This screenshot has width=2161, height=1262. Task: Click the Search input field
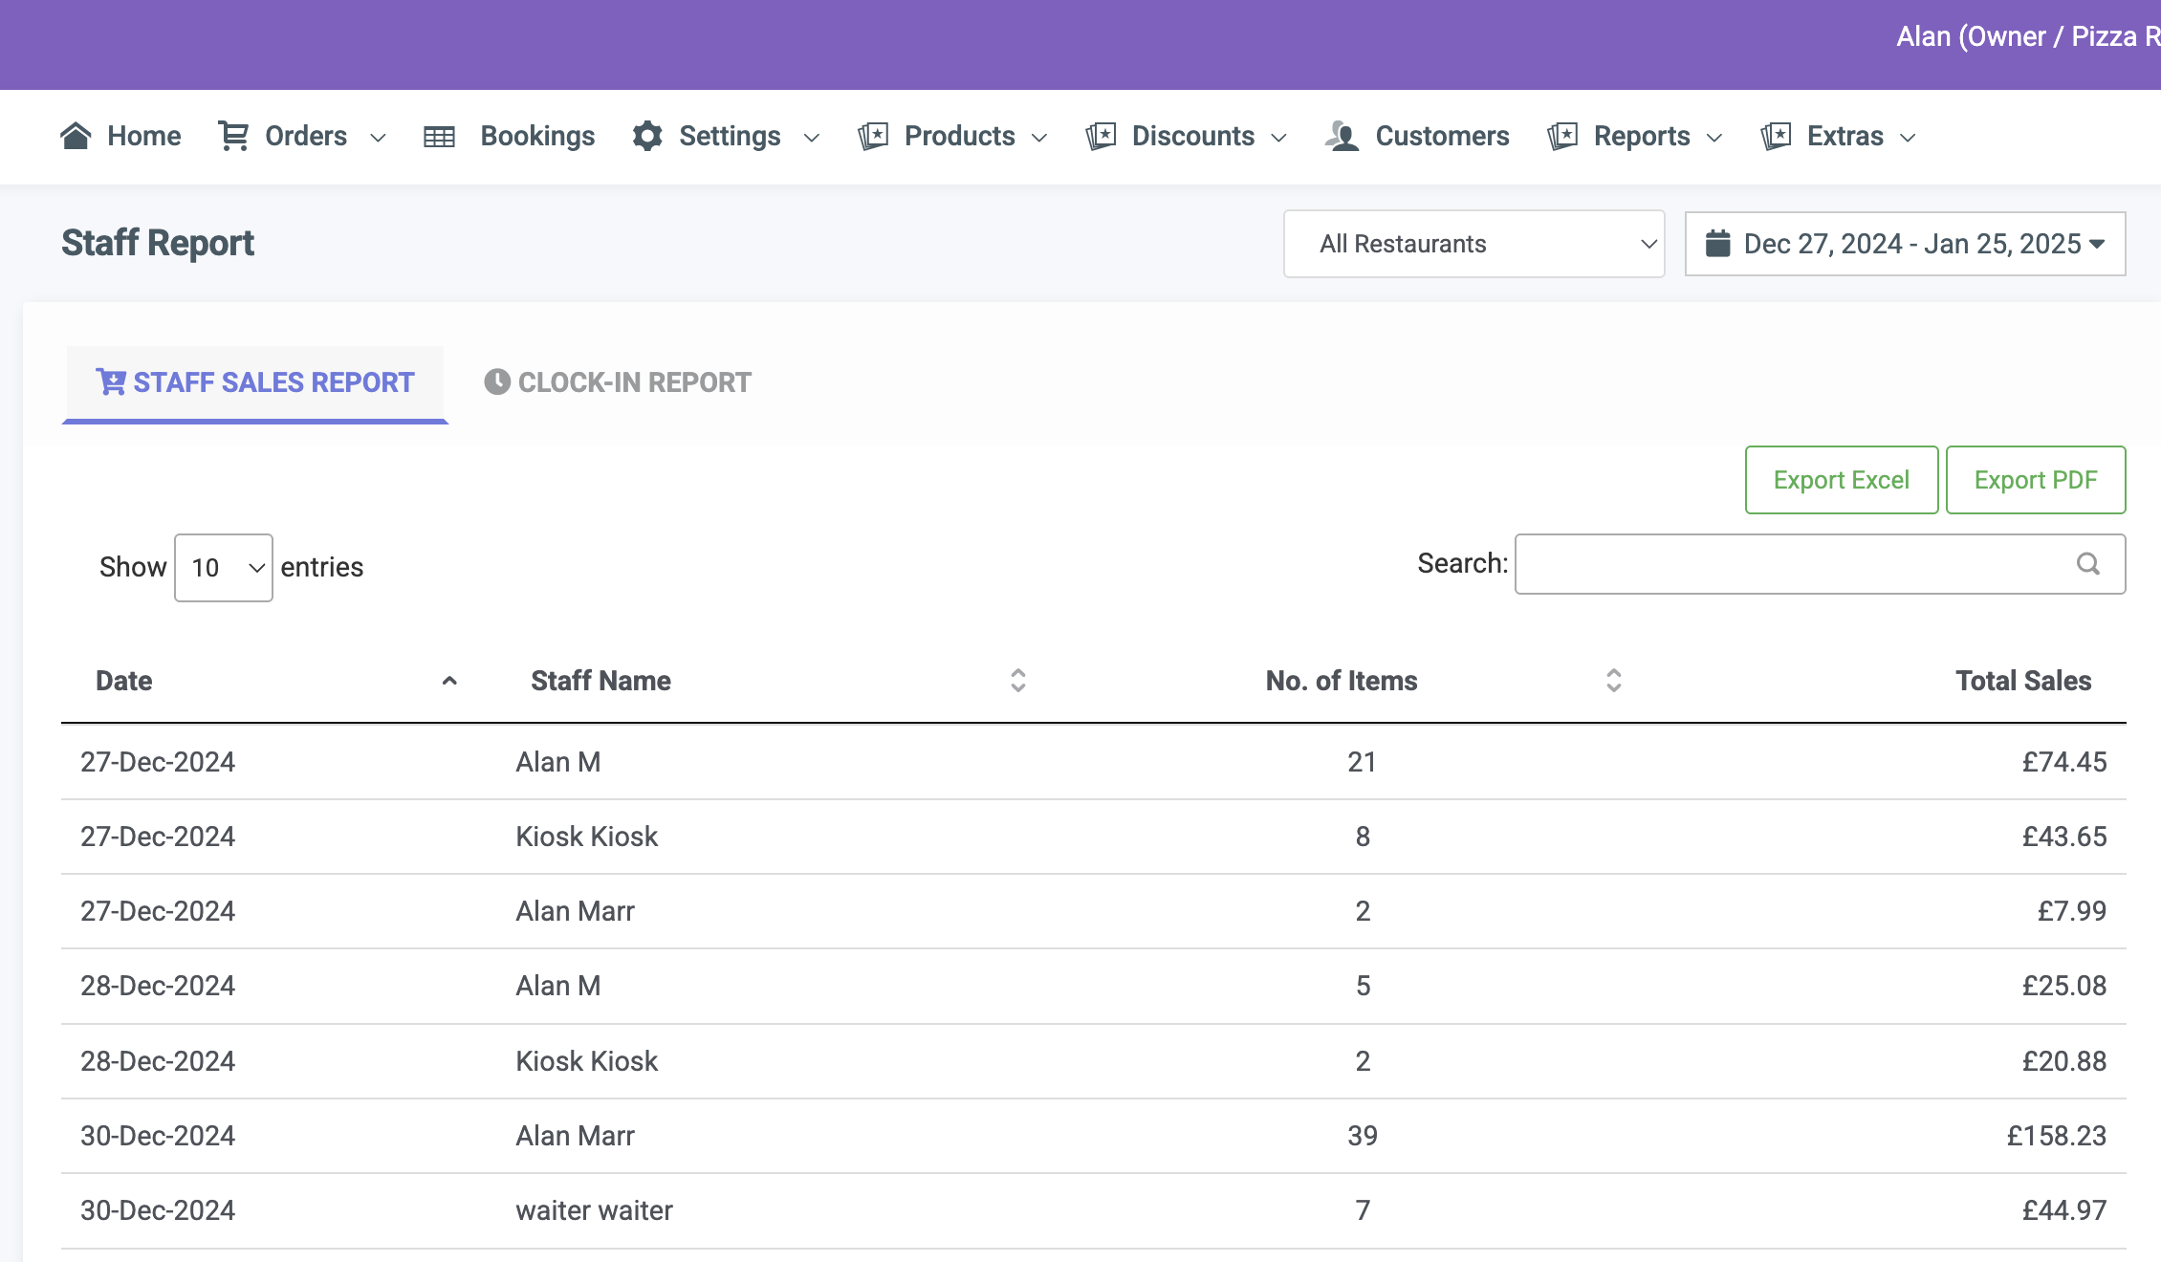(x=1821, y=564)
